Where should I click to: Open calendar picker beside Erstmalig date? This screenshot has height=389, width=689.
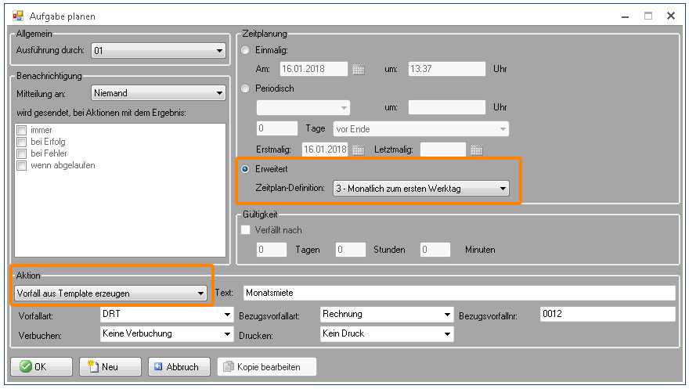click(359, 149)
